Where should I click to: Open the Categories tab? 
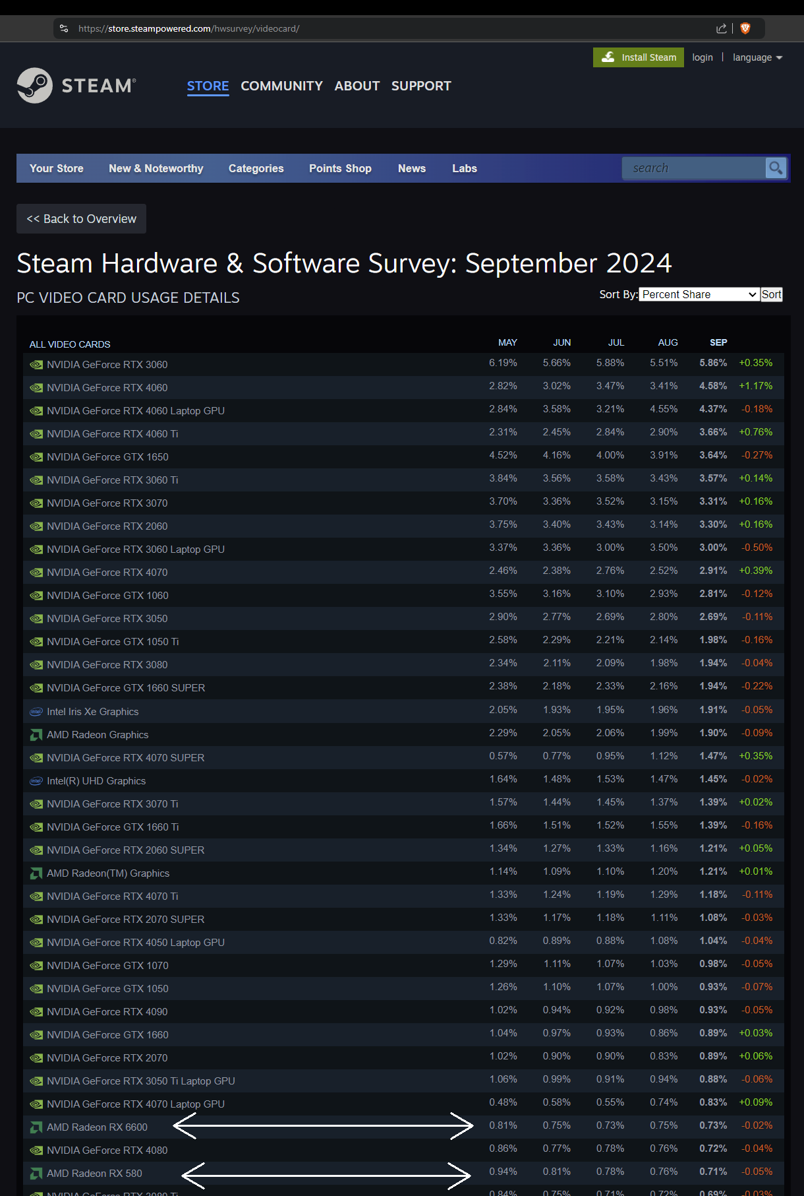(256, 168)
